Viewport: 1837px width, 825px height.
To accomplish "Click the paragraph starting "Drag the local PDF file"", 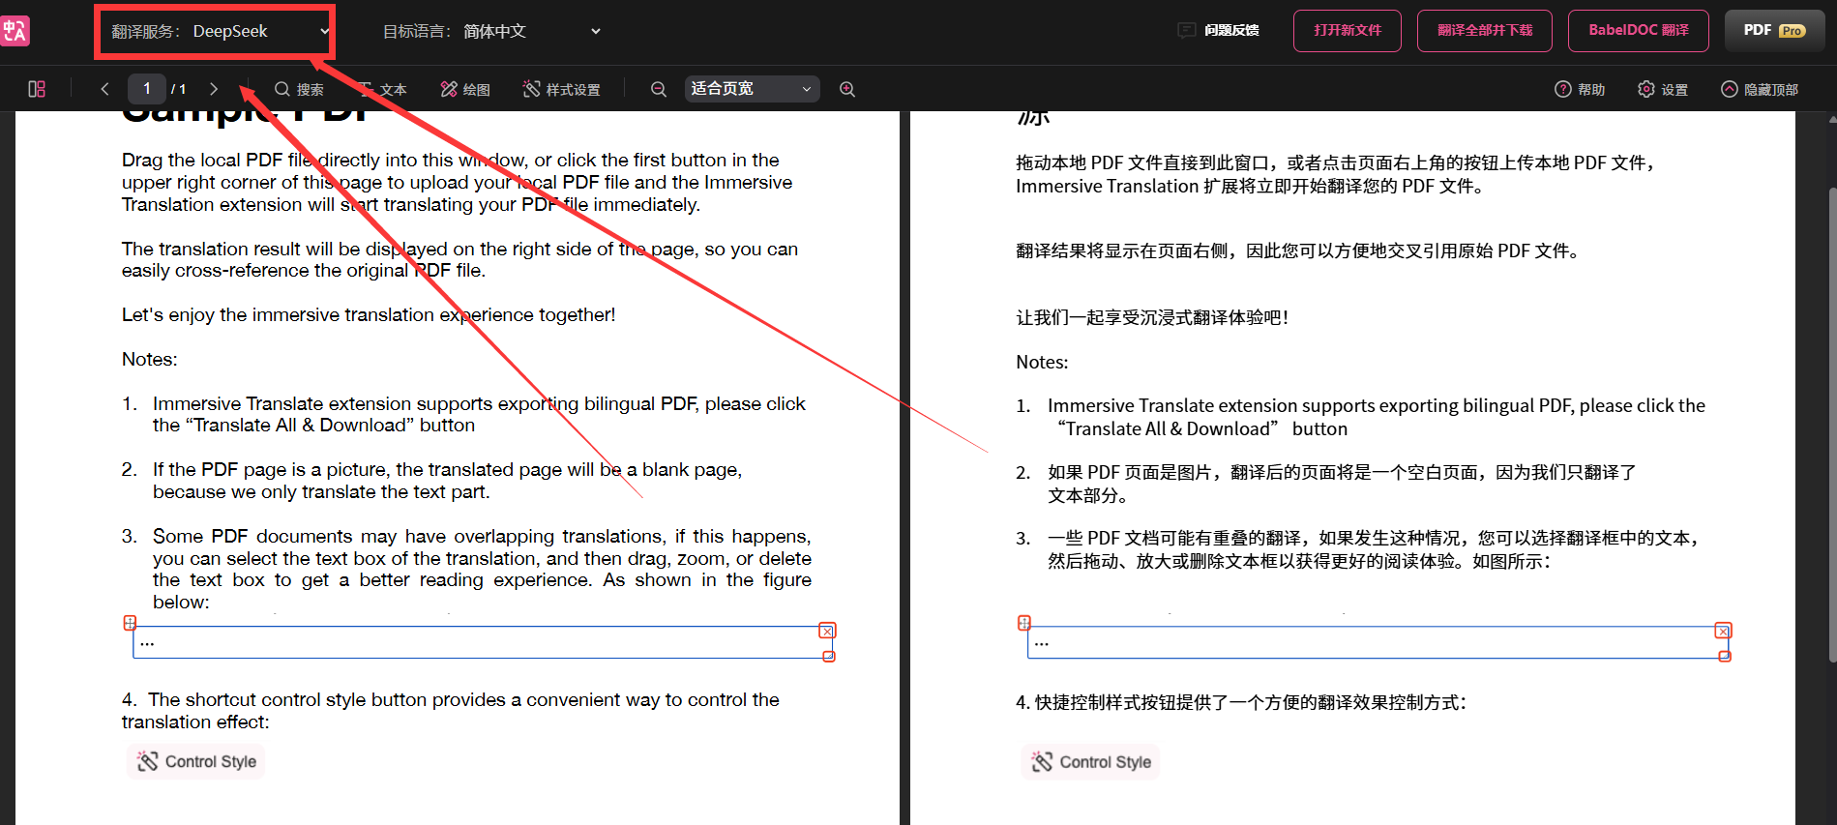I will point(458,183).
